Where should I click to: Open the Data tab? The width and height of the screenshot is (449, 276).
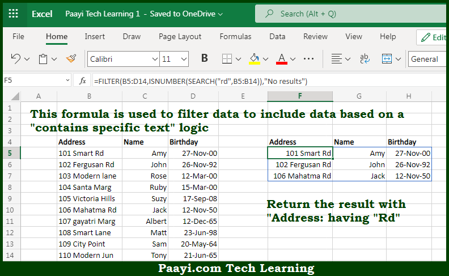(x=277, y=36)
